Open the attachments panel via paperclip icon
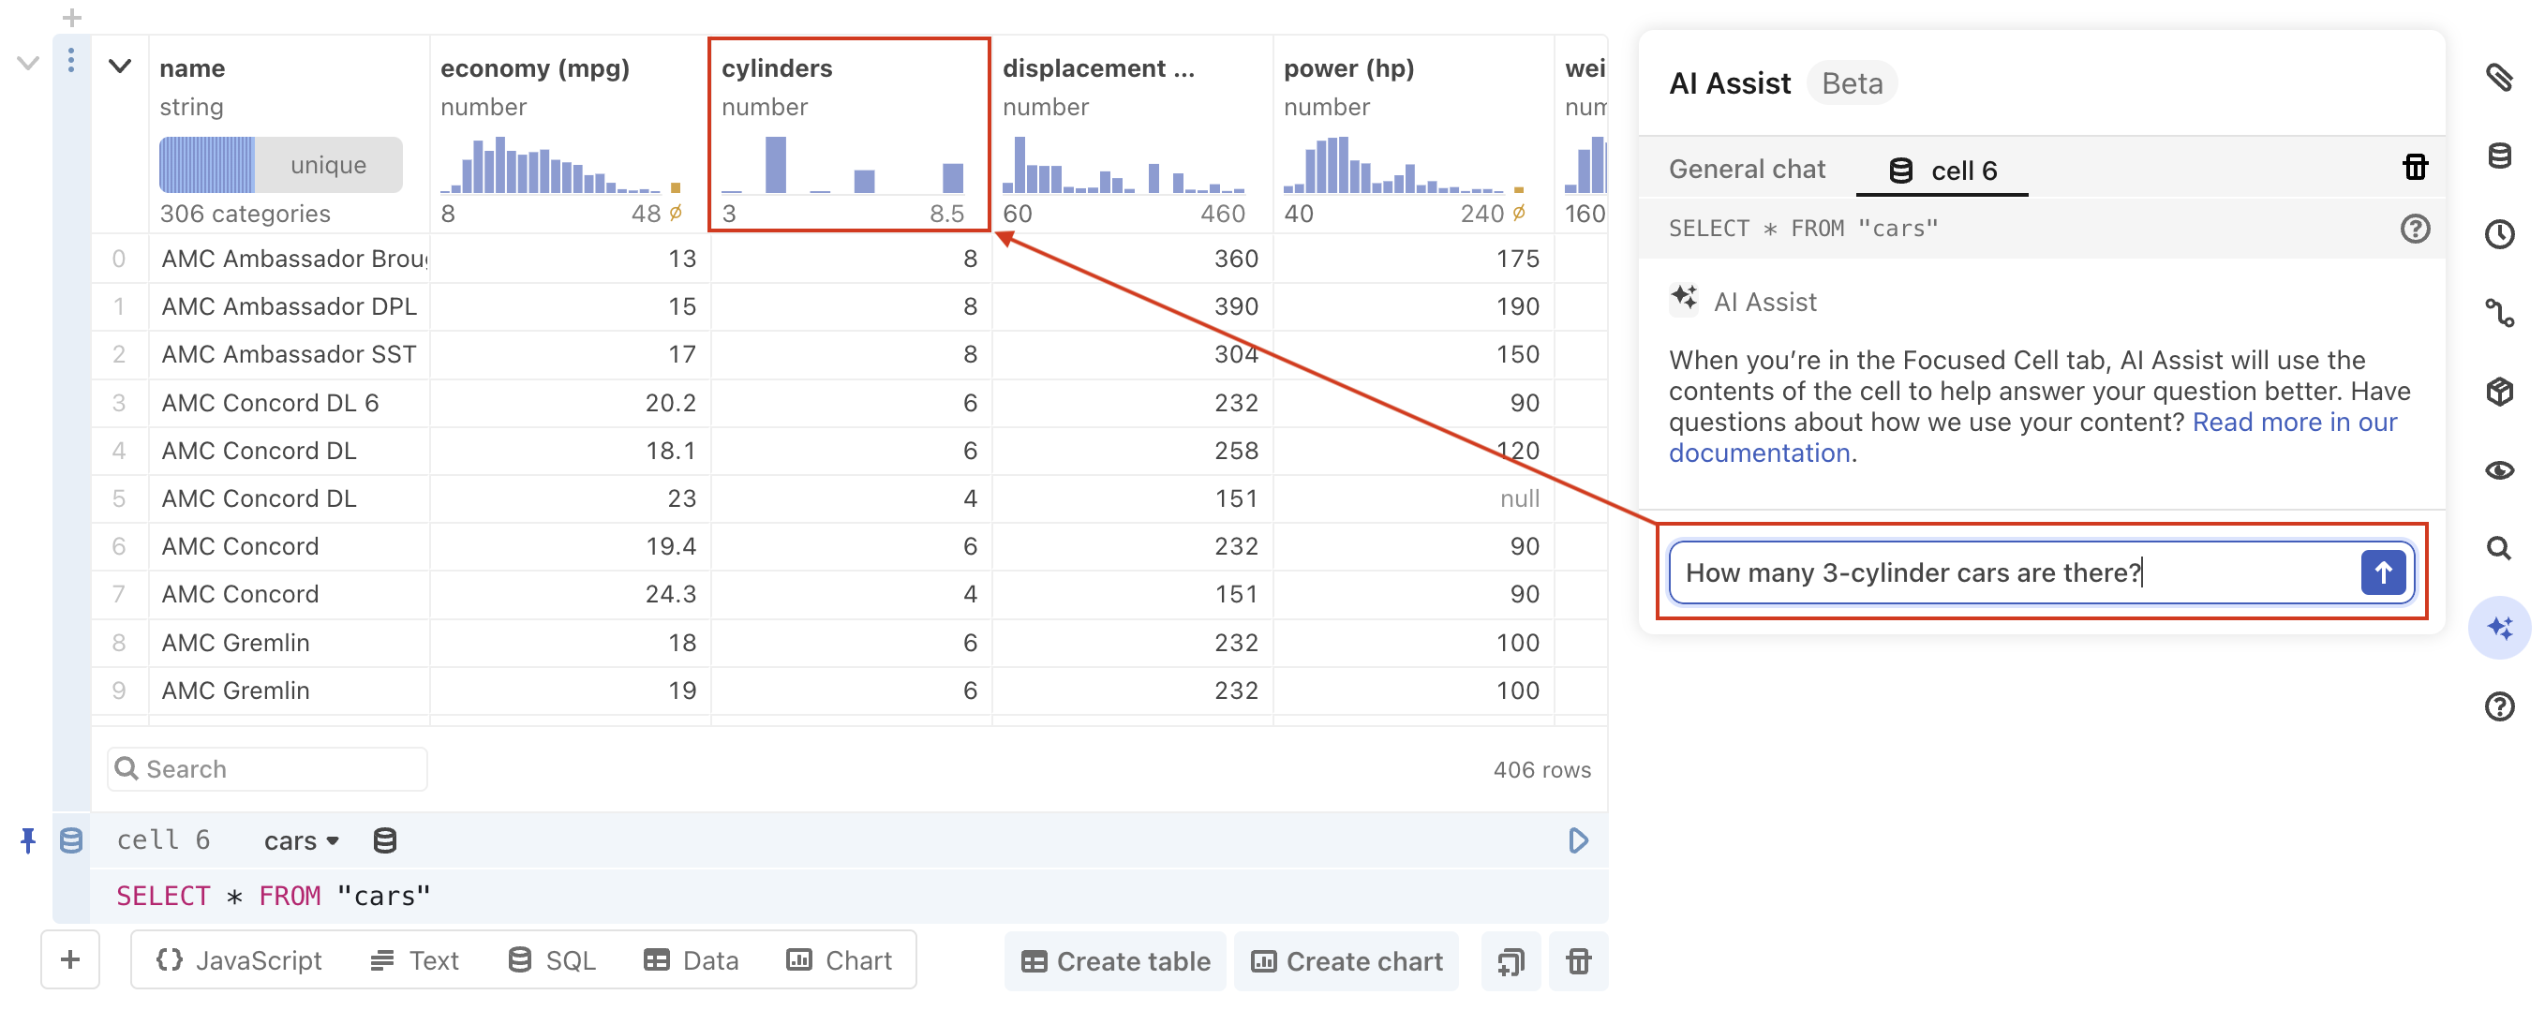This screenshot has width=2545, height=1010. click(2501, 79)
